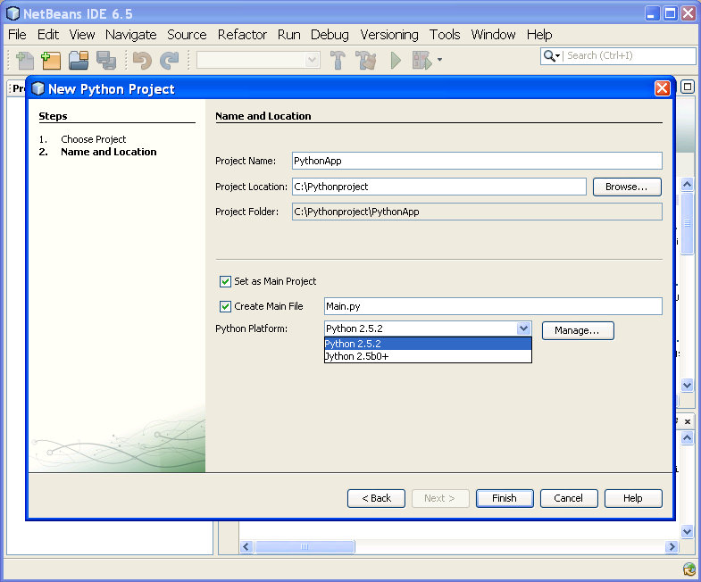Click the Finish button
Image resolution: width=701 pixels, height=582 pixels.
click(505, 498)
